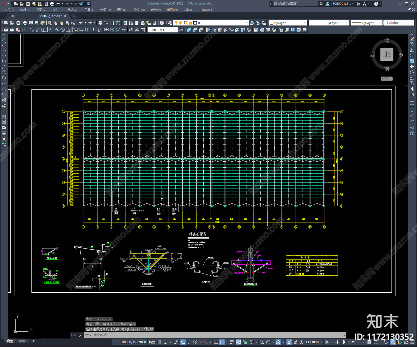417x347 pixels.
Task: Click the Share paper-plane button
Action: click(84, 4)
